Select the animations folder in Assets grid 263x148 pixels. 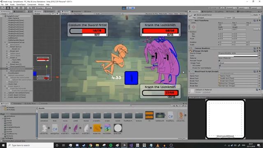pos(44,116)
